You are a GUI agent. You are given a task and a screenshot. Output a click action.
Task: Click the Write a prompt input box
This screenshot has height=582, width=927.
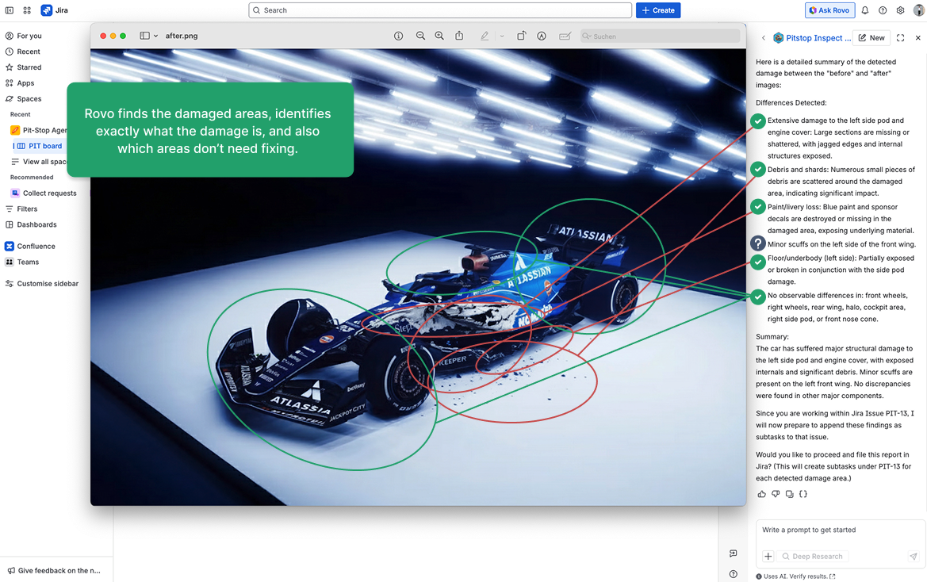pyautogui.click(x=840, y=530)
